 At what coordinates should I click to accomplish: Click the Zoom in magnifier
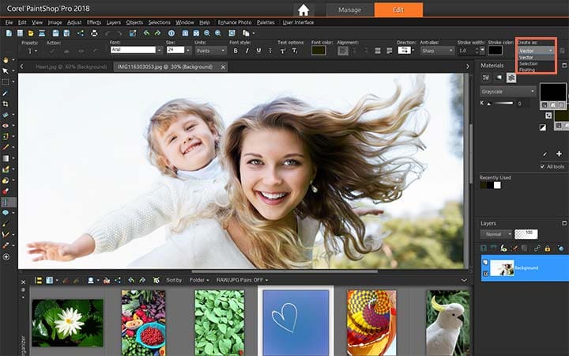click(x=218, y=33)
